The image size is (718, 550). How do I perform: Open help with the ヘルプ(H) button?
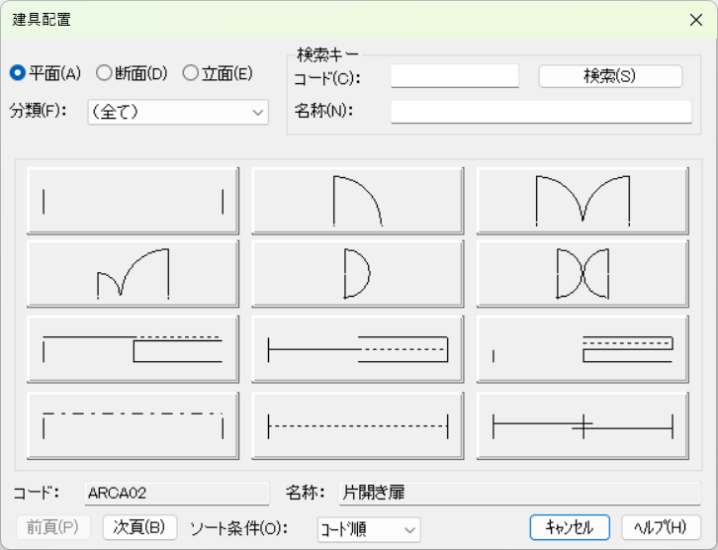click(x=660, y=527)
